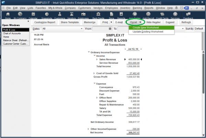Viewport: 206px width, 138px height.
Task: Collapse the Expense section
Action: coord(94,83)
